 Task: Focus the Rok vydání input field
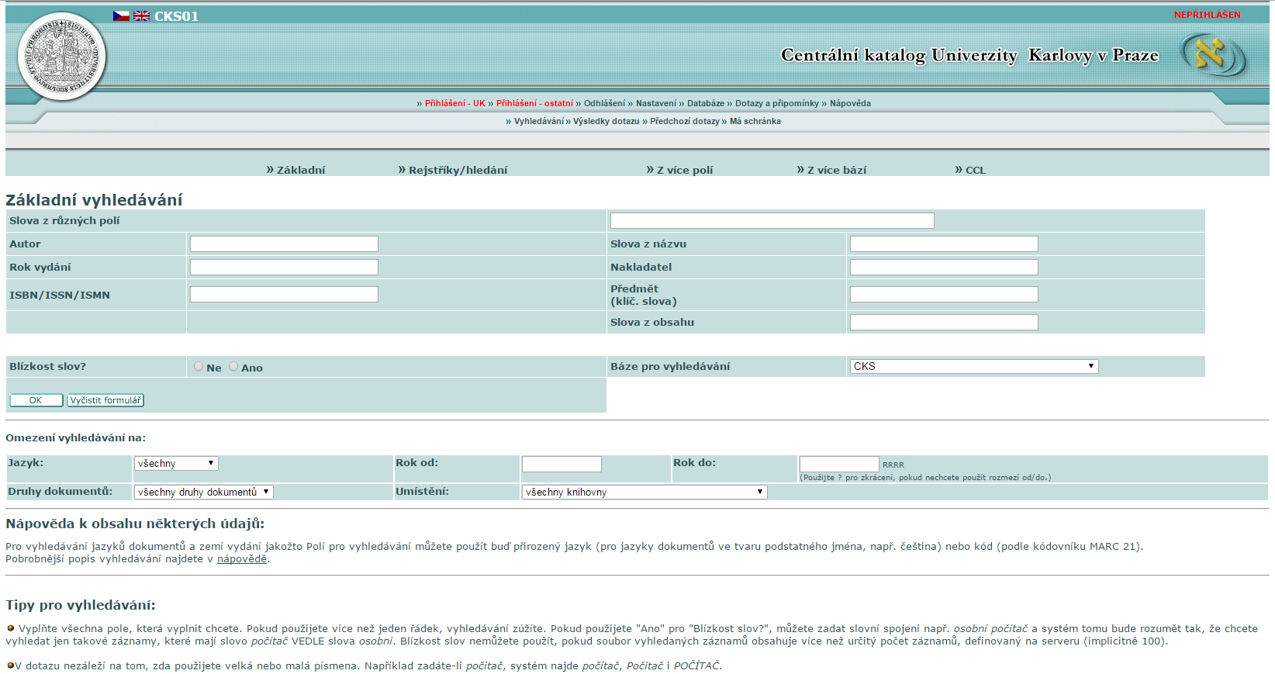284,267
